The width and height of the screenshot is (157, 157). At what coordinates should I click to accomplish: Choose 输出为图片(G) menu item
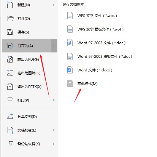tap(30, 73)
